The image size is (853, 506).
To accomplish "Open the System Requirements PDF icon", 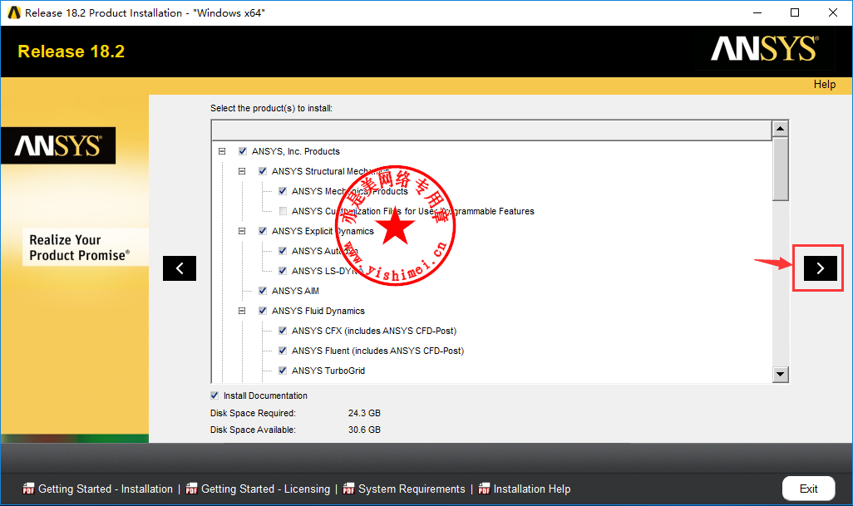I will tap(348, 489).
